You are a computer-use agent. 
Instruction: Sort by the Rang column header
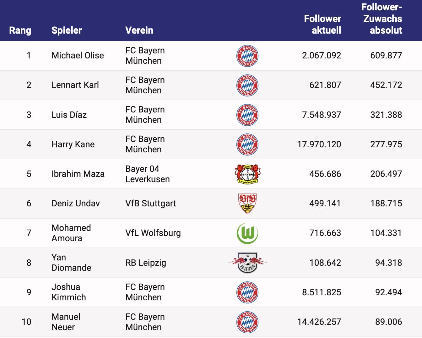(x=20, y=30)
